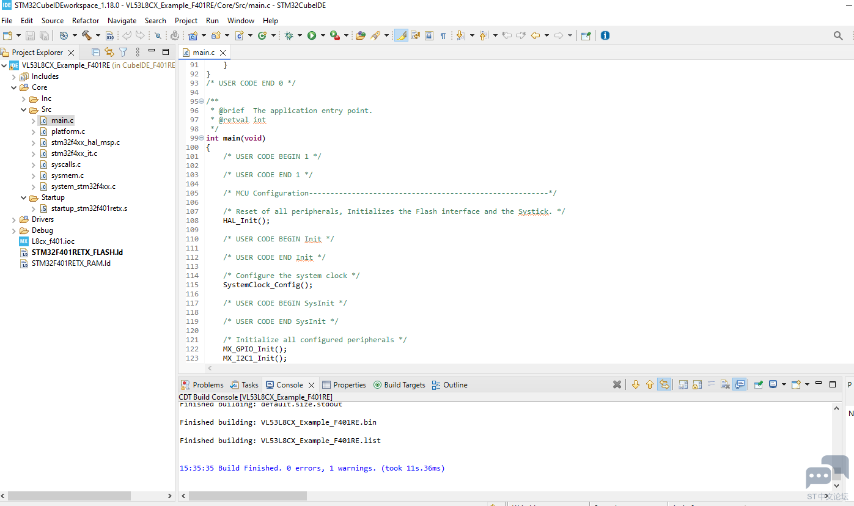Click the Previous Annotation up arrow

(484, 35)
